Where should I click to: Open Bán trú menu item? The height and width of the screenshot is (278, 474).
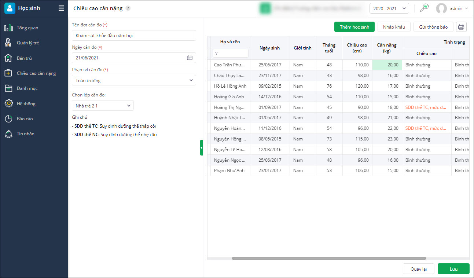point(24,58)
